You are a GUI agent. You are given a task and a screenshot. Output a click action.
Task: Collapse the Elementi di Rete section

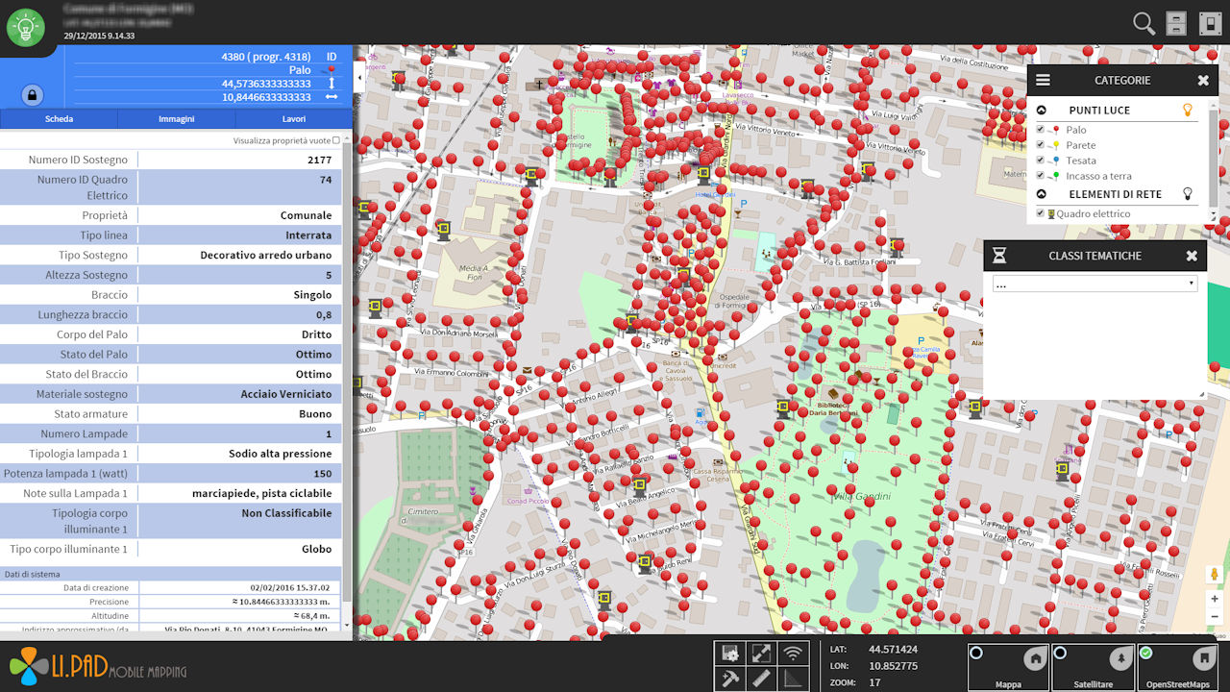pyautogui.click(x=1042, y=194)
